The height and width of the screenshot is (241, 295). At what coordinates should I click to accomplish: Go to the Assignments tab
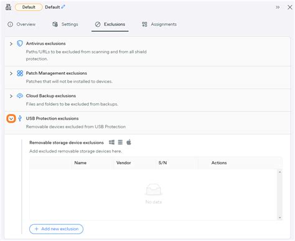point(159,24)
